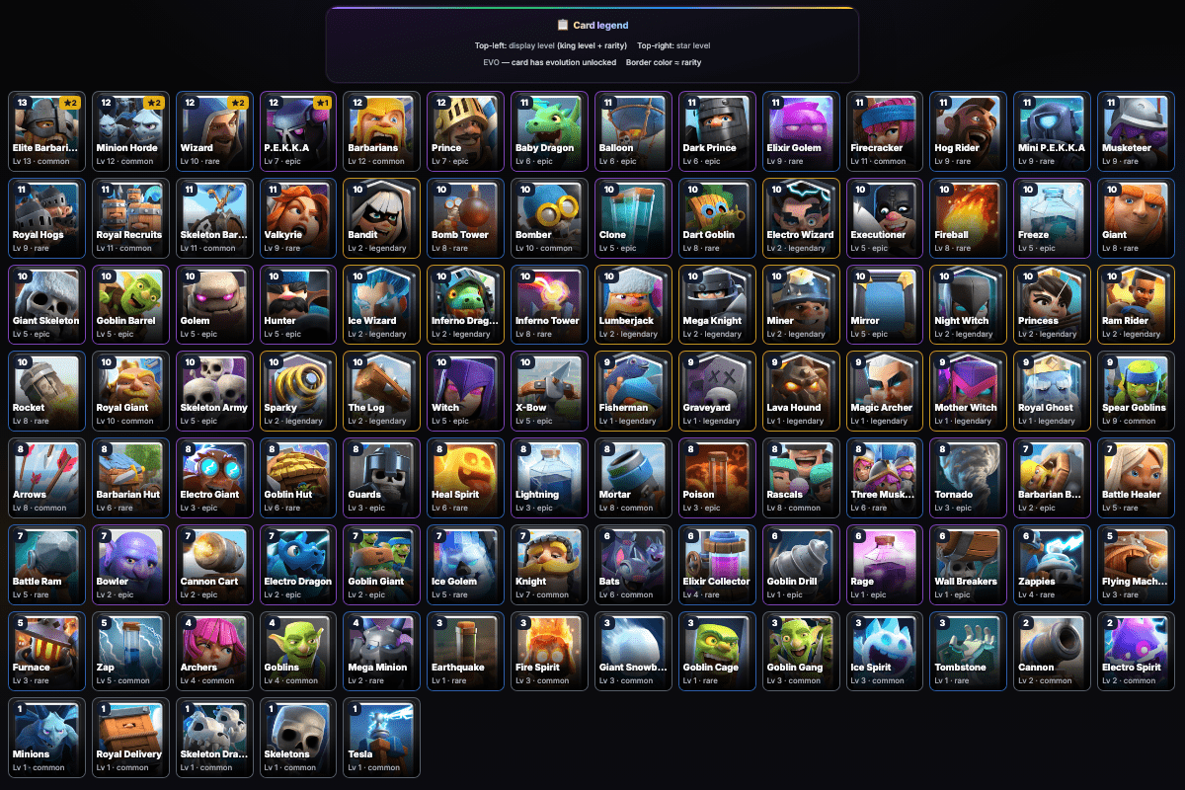Select the Rage spell card
This screenshot has height=790, width=1185.
coord(885,565)
